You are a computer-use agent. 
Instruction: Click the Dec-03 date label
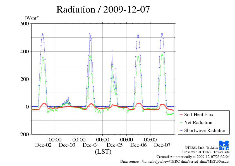click(x=67, y=145)
